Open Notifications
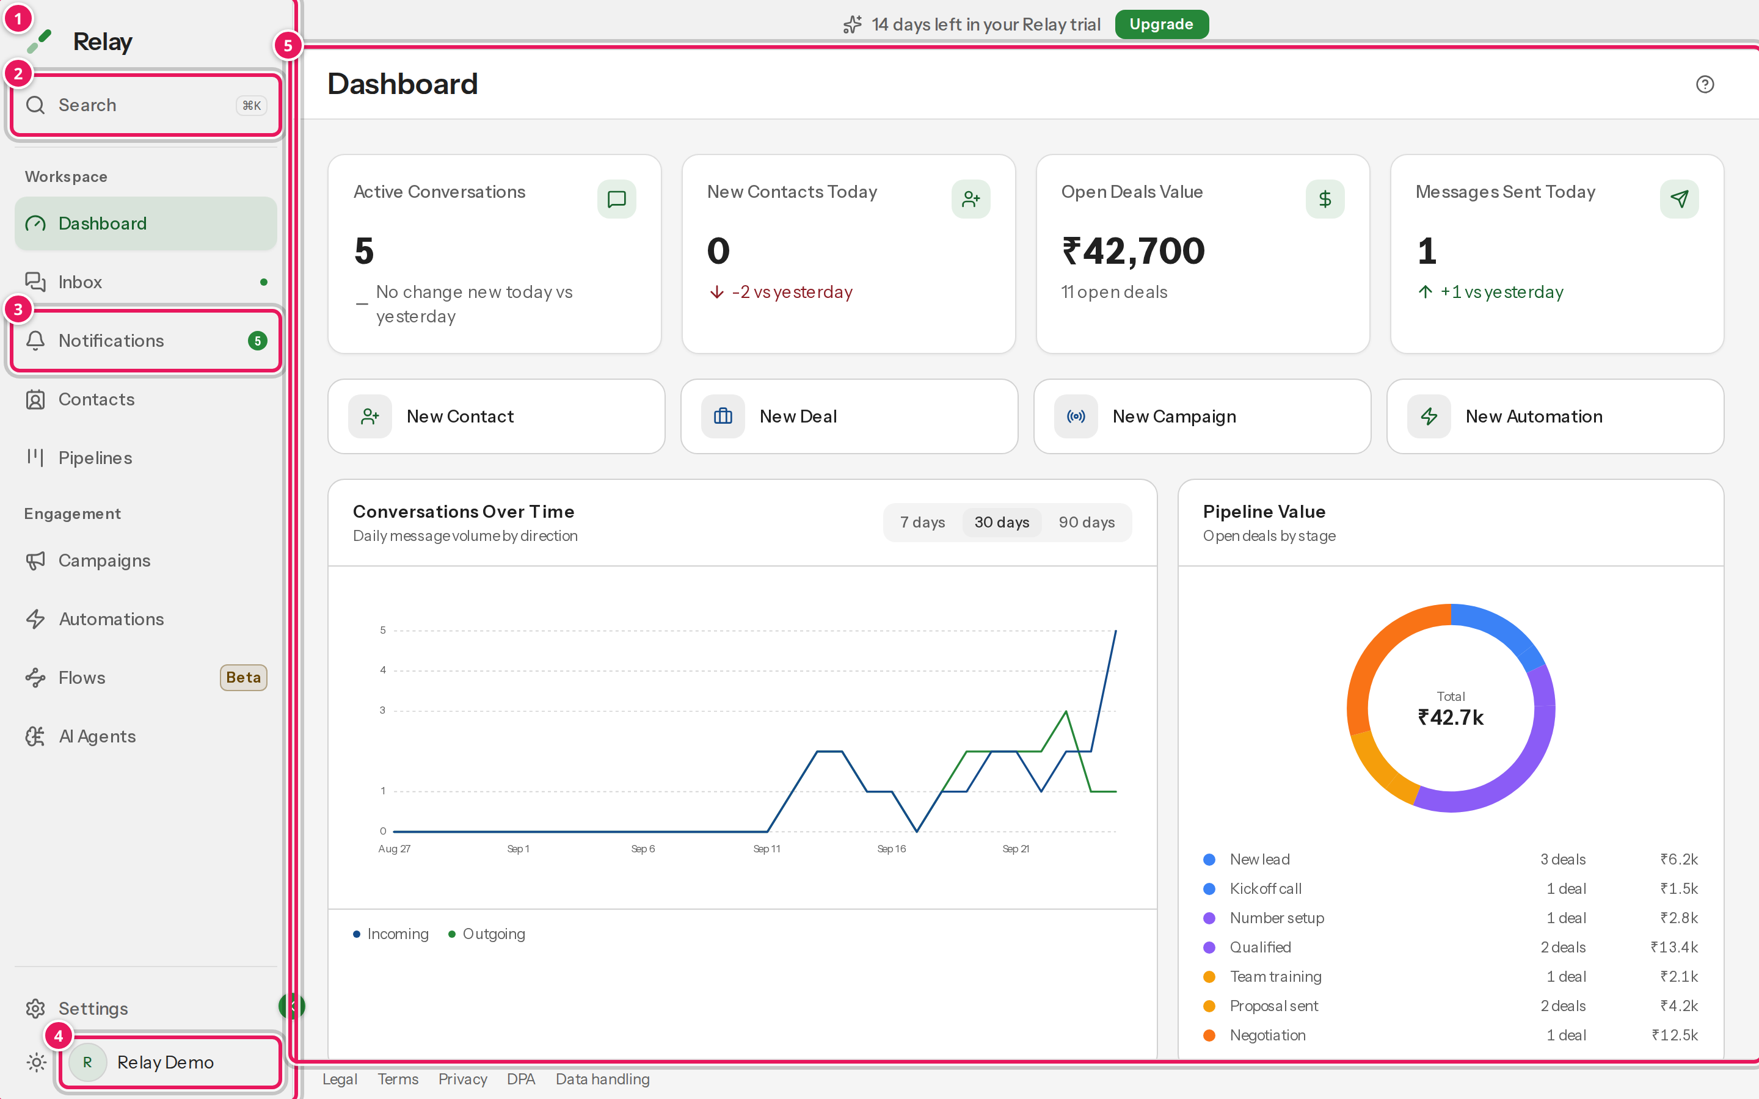This screenshot has height=1099, width=1759. (146, 341)
